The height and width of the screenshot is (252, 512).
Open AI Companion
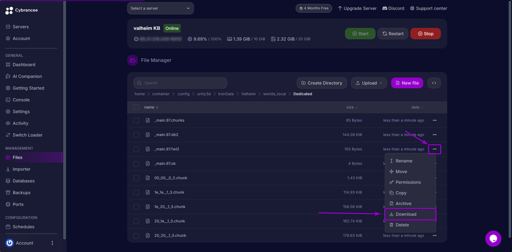click(24, 76)
